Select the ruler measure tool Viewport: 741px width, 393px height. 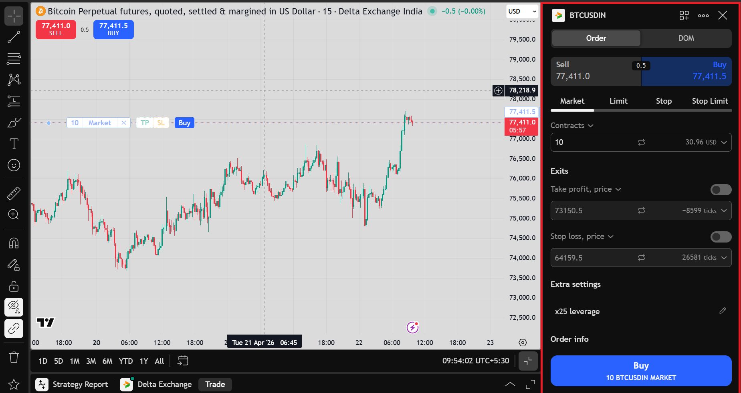[x=14, y=193]
